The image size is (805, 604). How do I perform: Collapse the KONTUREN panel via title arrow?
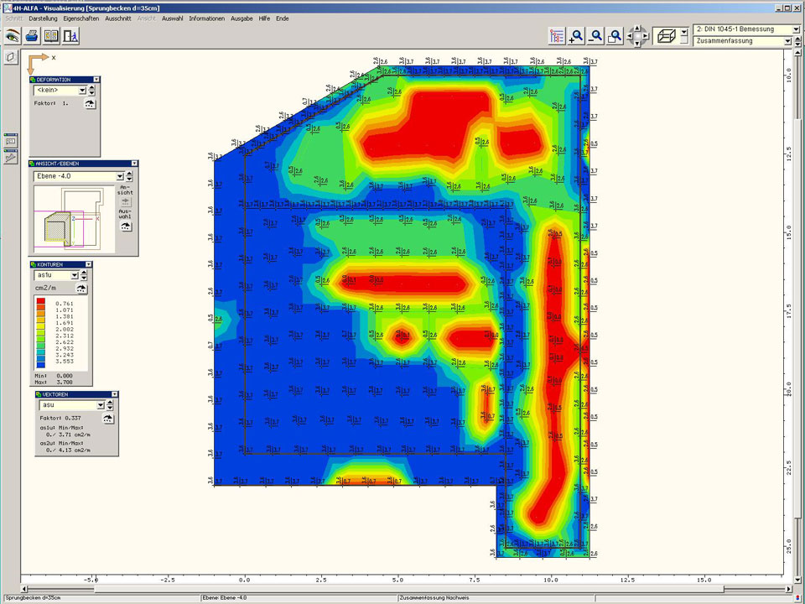point(89,264)
